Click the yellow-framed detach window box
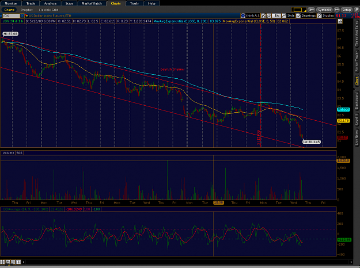The image size is (360, 268). [298, 10]
